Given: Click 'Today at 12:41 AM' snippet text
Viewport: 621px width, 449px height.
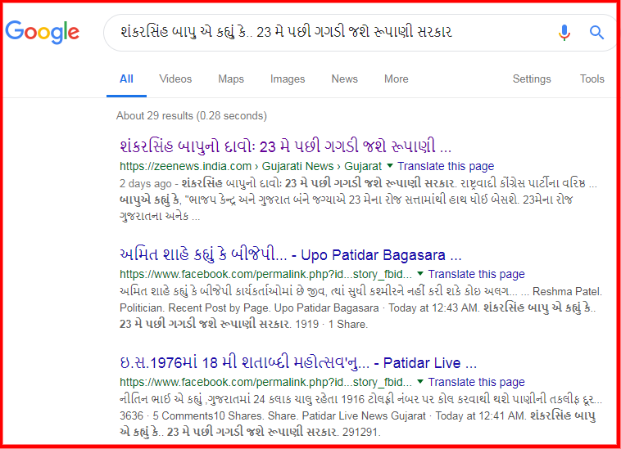Looking at the screenshot, I should [480, 415].
